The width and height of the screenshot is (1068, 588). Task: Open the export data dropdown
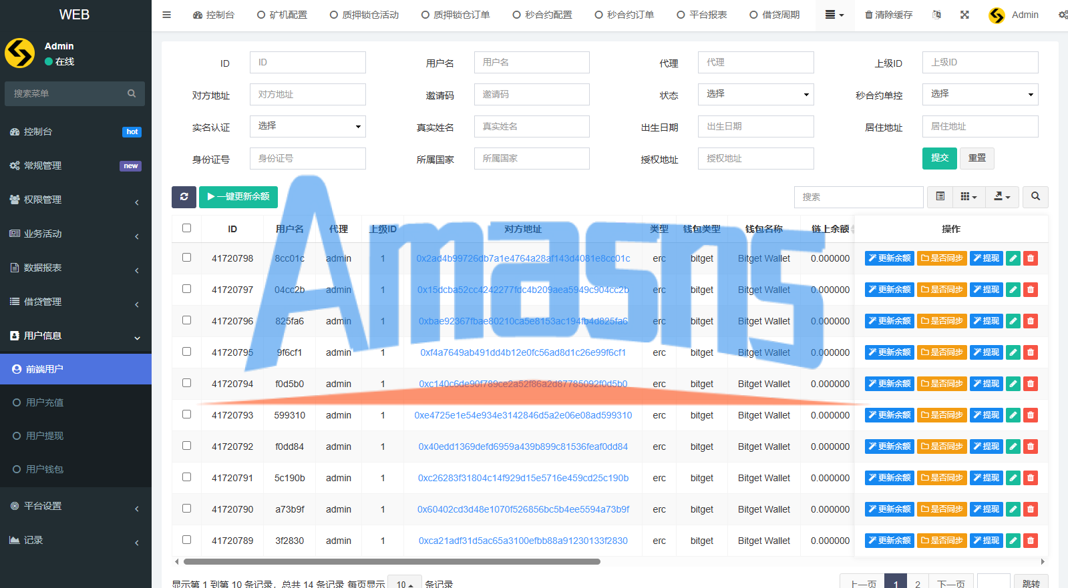pyautogui.click(x=1002, y=197)
